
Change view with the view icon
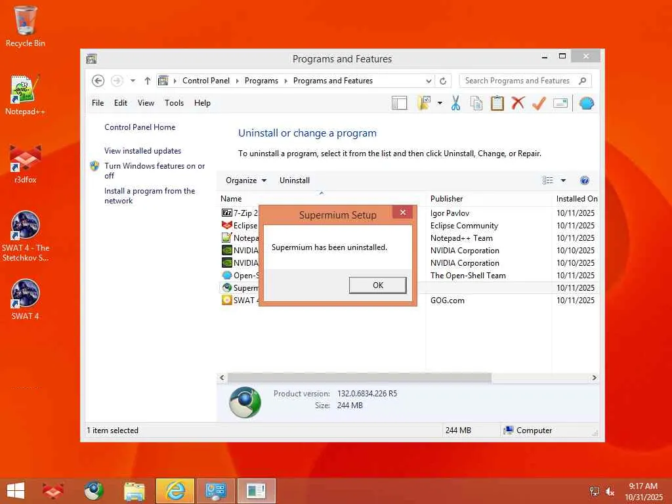pyautogui.click(x=548, y=180)
